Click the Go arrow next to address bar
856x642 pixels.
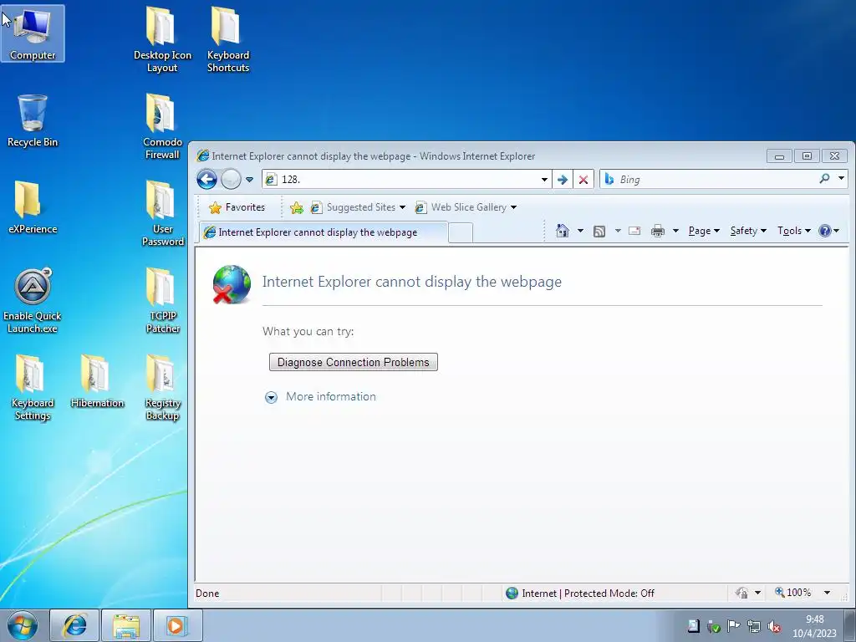563,180
